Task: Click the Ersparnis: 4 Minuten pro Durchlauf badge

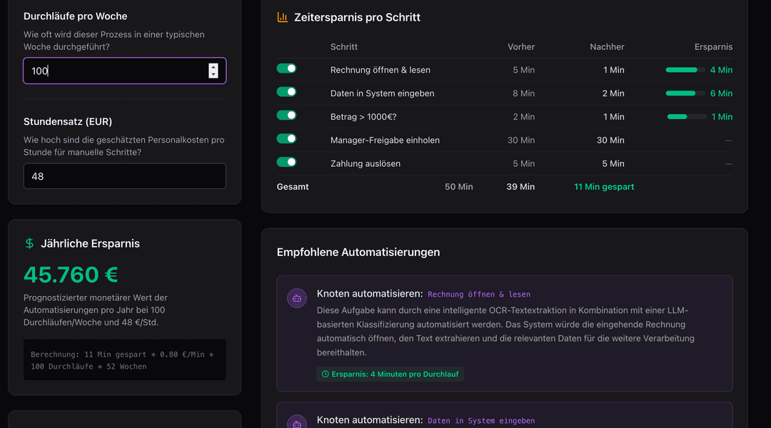Action: tap(390, 374)
